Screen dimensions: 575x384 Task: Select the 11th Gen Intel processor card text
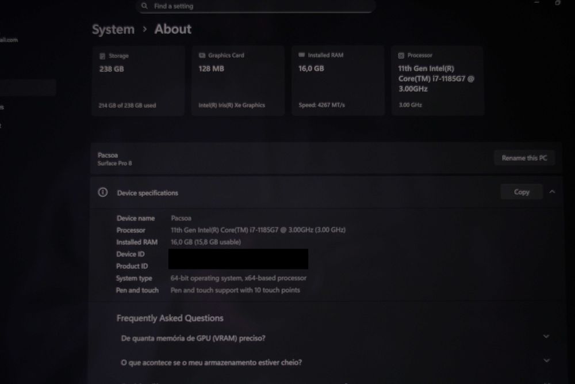(x=436, y=78)
